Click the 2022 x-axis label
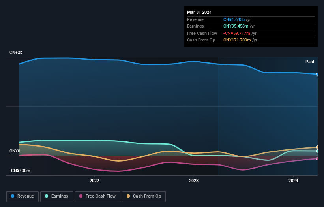 coord(94,181)
